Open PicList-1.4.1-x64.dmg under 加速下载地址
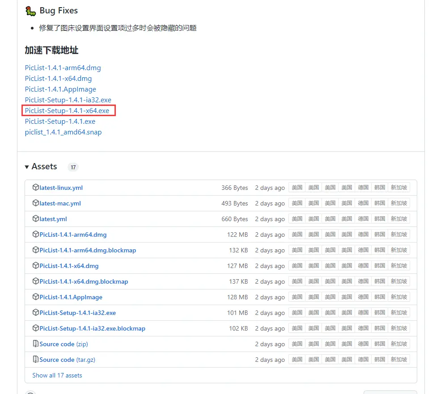 58,79
